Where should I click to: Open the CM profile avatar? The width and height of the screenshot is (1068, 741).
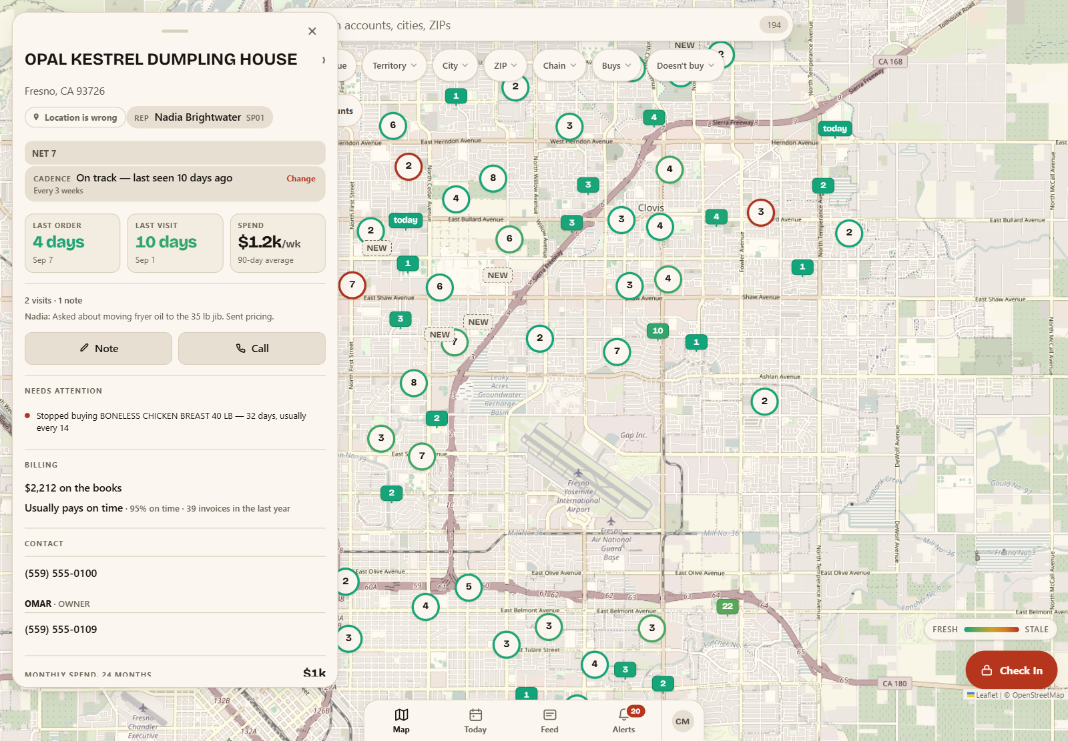[682, 721]
